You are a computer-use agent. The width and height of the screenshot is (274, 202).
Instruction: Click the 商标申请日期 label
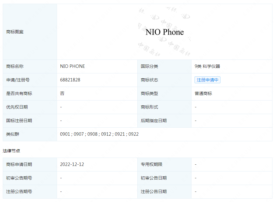coord(19,164)
